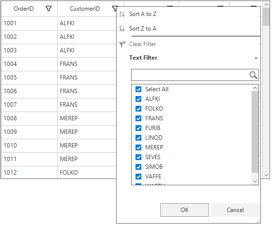Open the OrderID column filter icon
The width and height of the screenshot is (272, 227).
tap(49, 9)
